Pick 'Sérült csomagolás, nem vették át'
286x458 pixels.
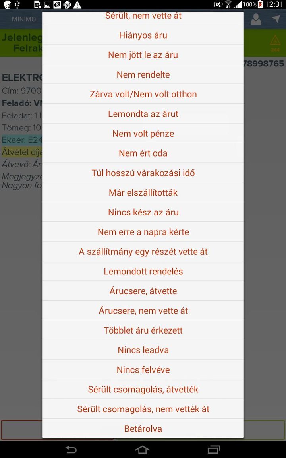click(143, 409)
